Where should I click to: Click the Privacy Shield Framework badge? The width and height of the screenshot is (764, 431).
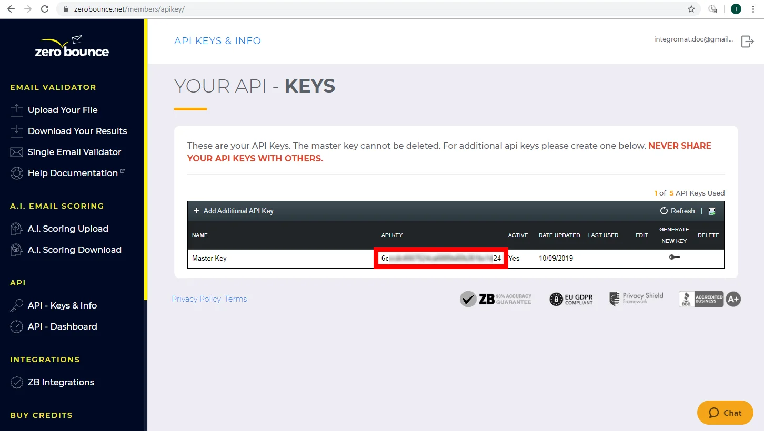pos(636,299)
